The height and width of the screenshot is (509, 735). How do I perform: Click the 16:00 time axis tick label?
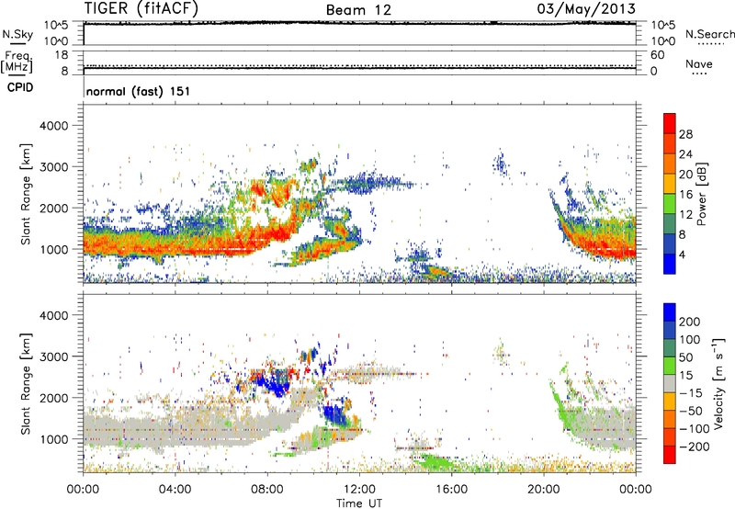(451, 490)
